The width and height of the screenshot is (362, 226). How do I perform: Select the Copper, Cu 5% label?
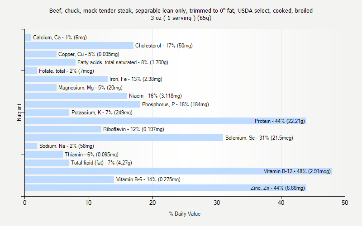pos(89,54)
